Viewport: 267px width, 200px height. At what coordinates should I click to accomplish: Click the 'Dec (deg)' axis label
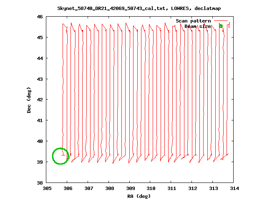point(29,100)
